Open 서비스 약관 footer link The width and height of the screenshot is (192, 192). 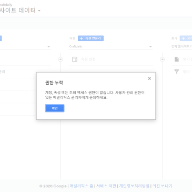click(x=106, y=186)
